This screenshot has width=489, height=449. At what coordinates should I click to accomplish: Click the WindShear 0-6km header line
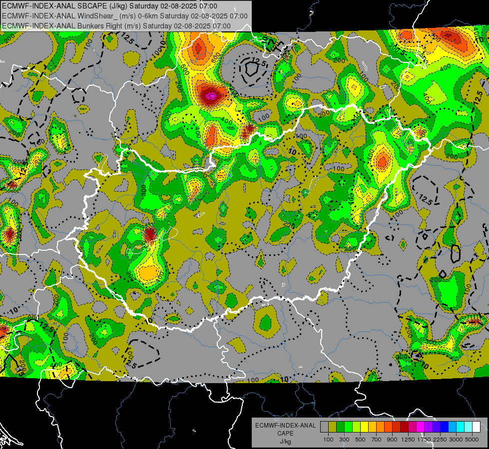125,16
